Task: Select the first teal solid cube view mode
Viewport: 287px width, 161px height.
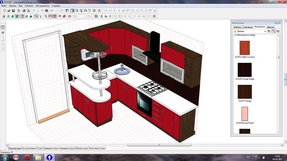Action: click(13, 16)
